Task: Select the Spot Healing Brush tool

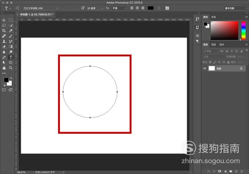Action: (x=4, y=36)
